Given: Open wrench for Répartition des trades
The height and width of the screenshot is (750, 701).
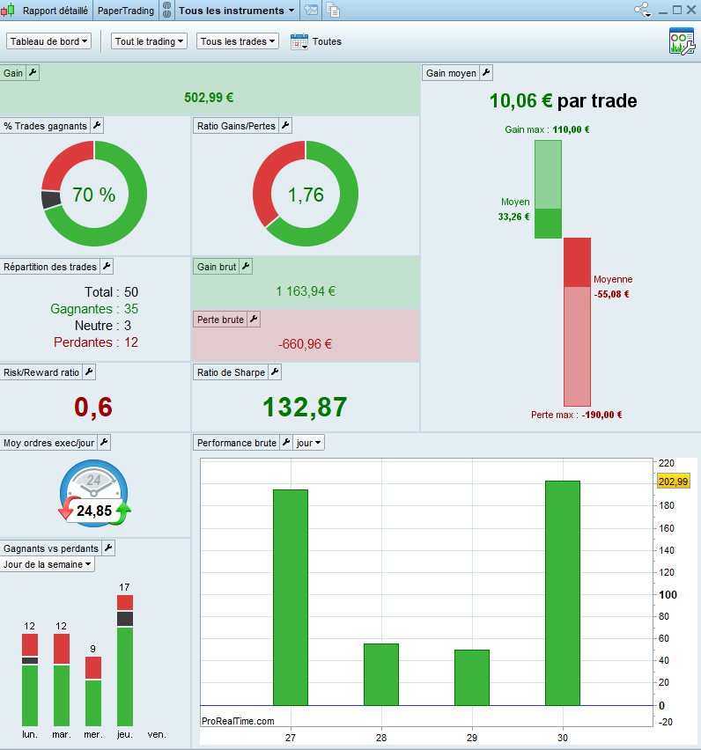Looking at the screenshot, I should click(107, 267).
